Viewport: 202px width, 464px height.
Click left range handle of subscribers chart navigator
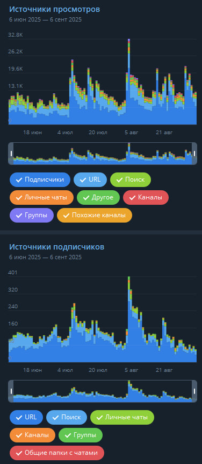point(11,391)
